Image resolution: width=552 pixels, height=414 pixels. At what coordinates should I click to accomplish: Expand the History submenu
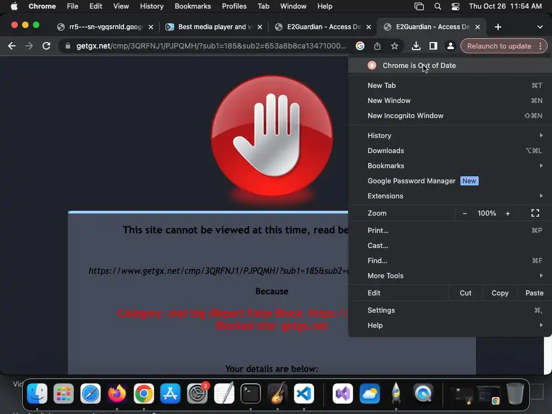(450, 135)
